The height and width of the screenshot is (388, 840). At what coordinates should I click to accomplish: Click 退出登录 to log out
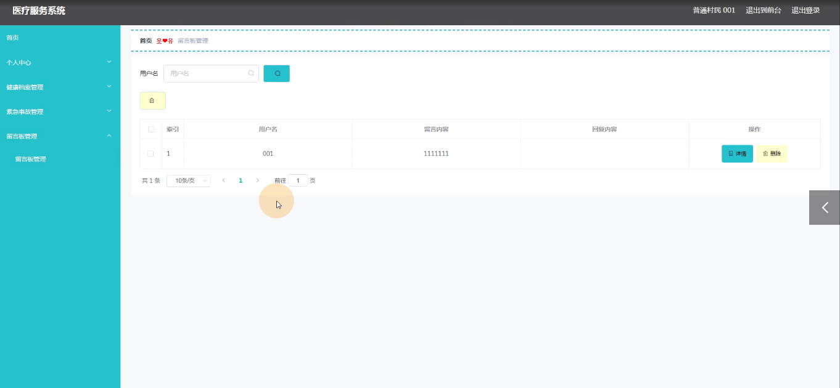[x=805, y=10]
